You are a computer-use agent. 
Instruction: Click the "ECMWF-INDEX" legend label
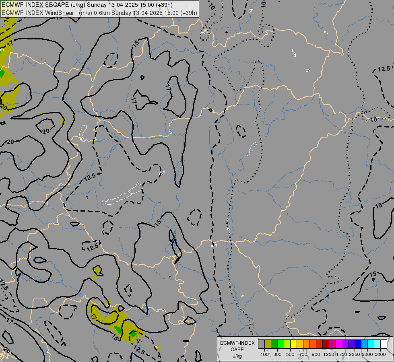(x=237, y=343)
